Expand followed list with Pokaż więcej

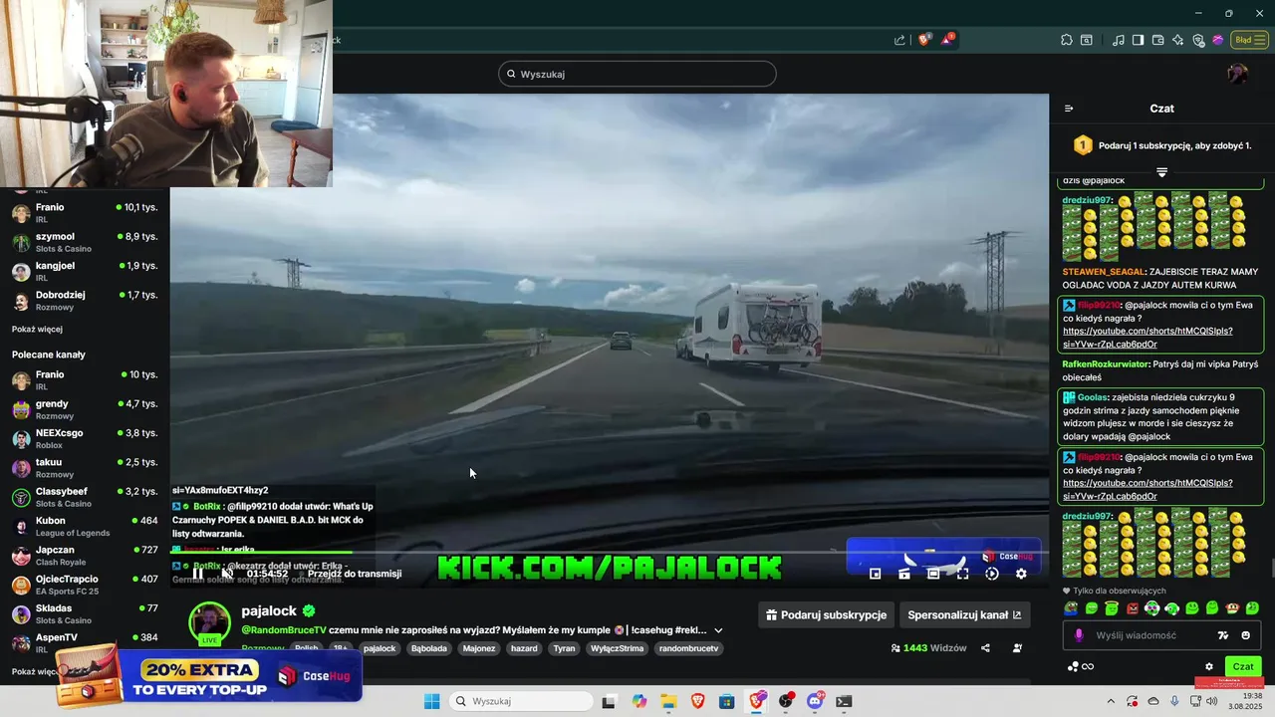coord(37,329)
